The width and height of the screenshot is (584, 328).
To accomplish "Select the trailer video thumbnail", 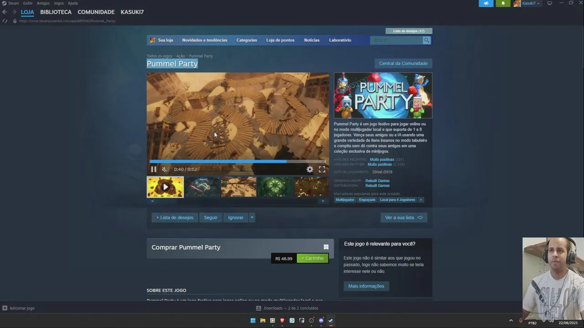I will click(x=165, y=187).
